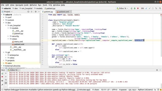Show Git history clock icon
162x91 pixels.
click(153, 8)
